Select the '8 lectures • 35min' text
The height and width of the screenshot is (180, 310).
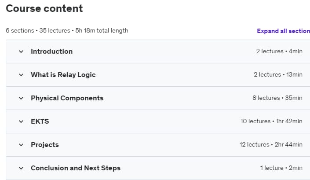277,98
